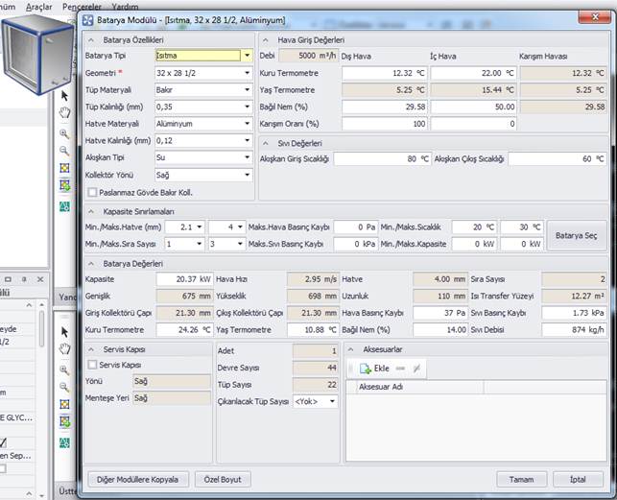Viewport: 617px width, 500px height.
Task: Collapse the Kapasite Sınırlamaları section
Action: click(93, 211)
